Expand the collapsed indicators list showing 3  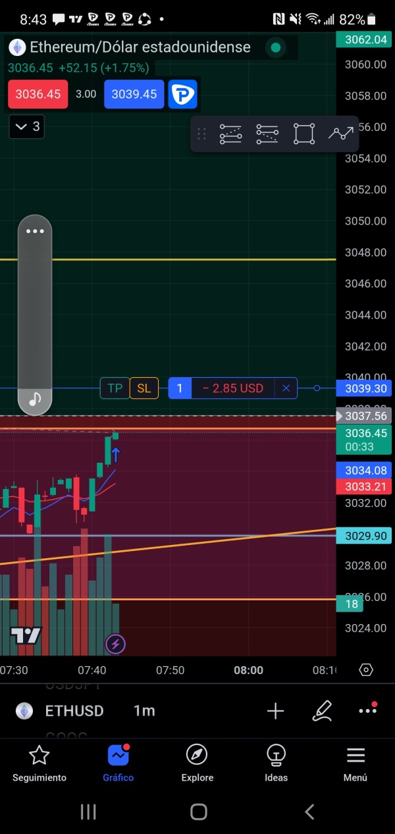[x=27, y=126]
